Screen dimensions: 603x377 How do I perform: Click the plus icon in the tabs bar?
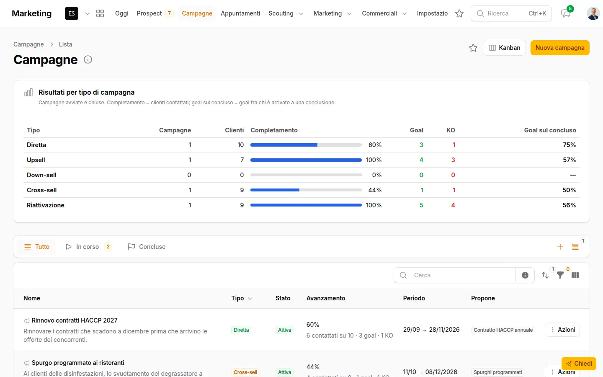[560, 247]
